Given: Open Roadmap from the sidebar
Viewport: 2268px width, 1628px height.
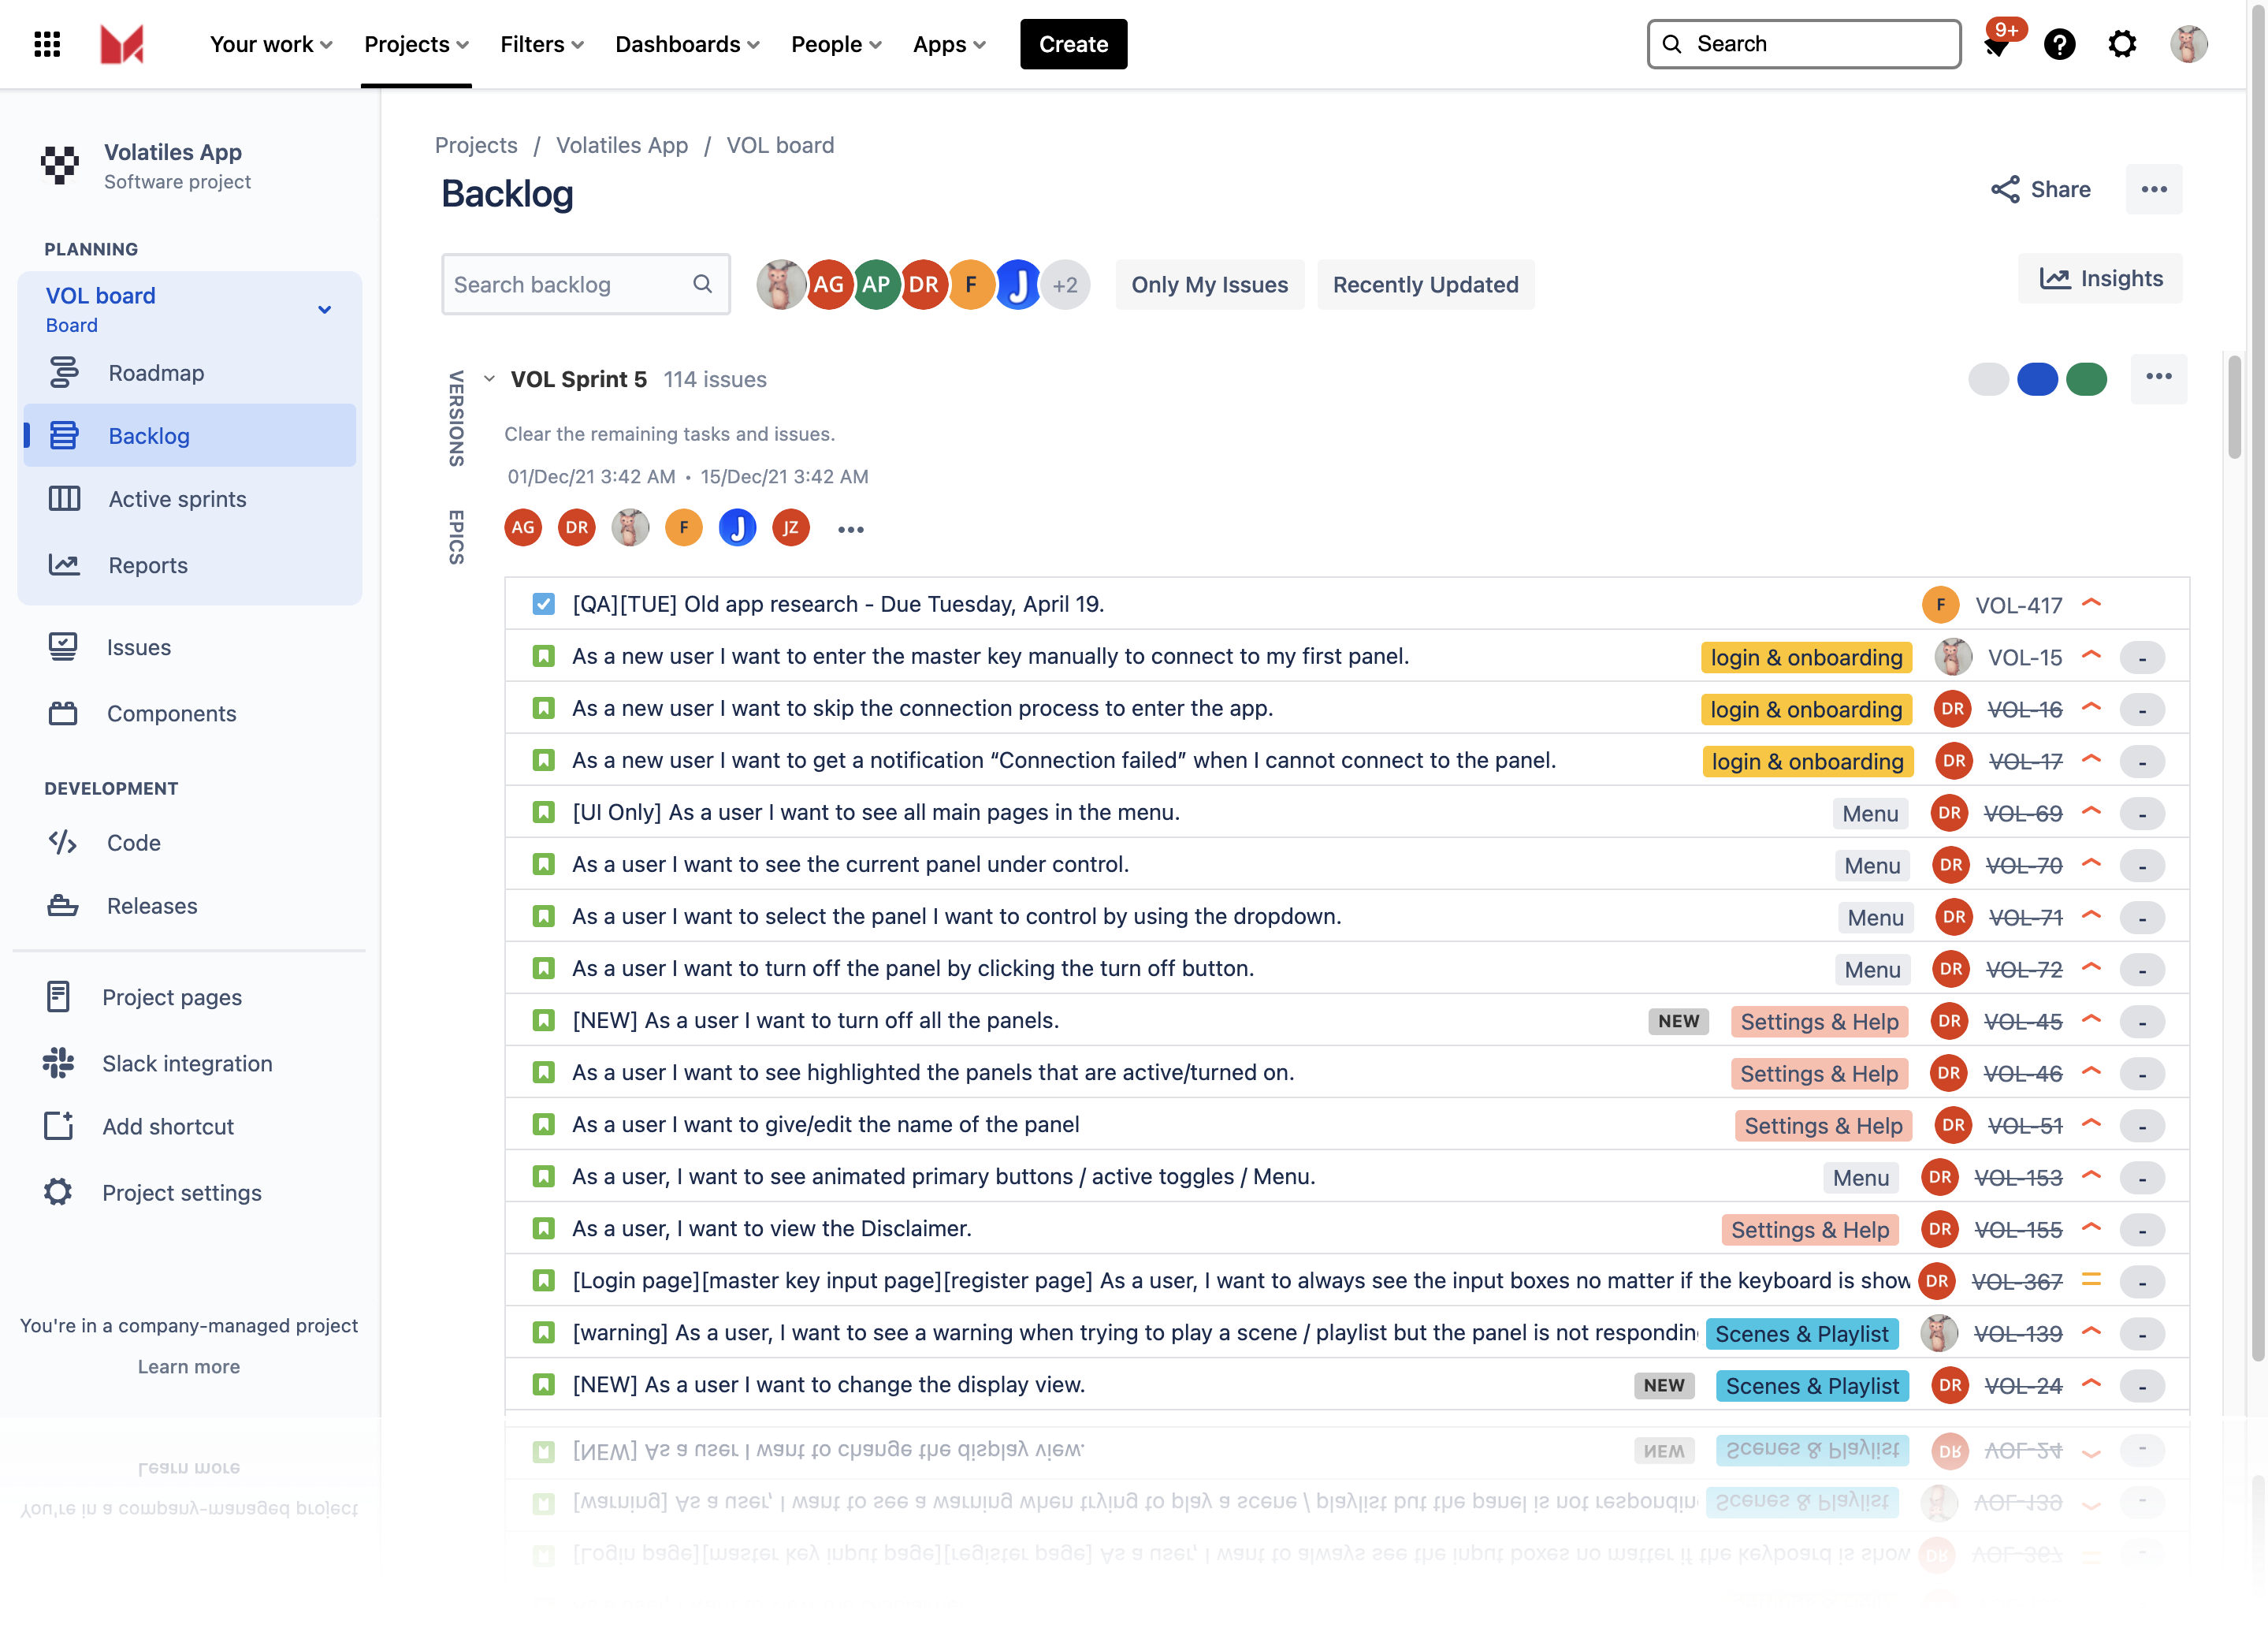Looking at the screenshot, I should (x=156, y=373).
